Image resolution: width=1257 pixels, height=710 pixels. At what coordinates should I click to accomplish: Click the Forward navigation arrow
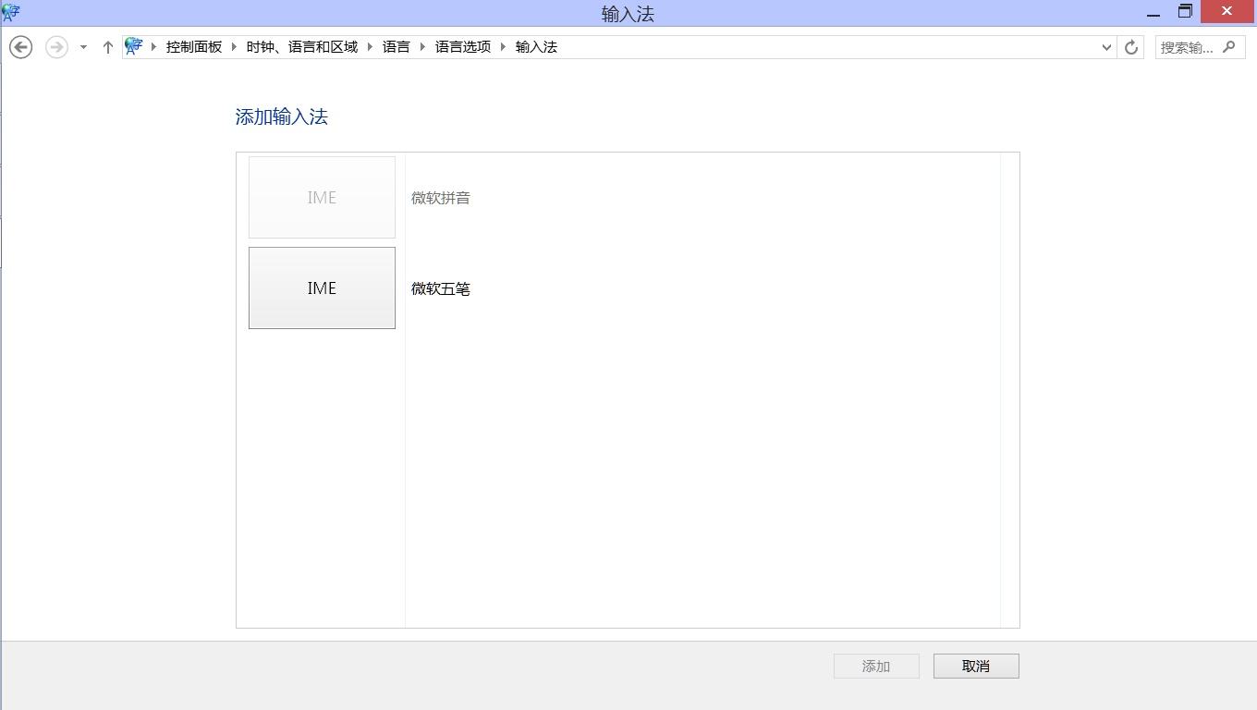56,47
